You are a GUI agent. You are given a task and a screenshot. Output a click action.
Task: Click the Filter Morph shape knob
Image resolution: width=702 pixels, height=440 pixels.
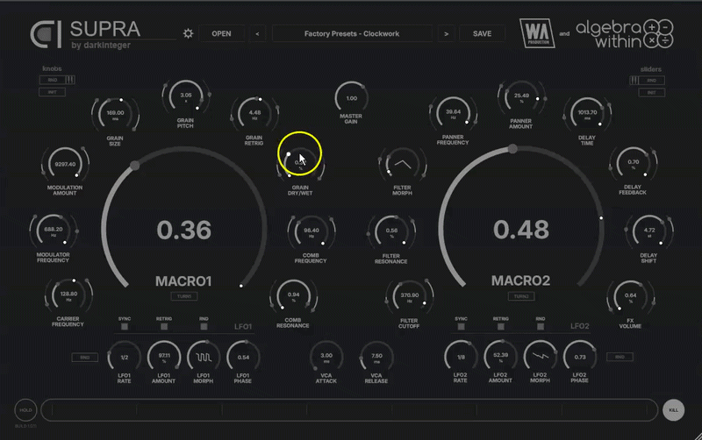(403, 164)
